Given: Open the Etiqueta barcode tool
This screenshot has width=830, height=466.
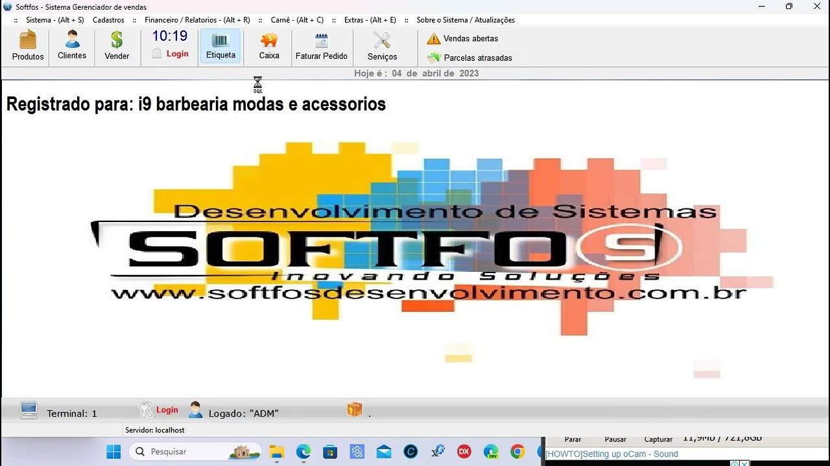Looking at the screenshot, I should [x=220, y=46].
